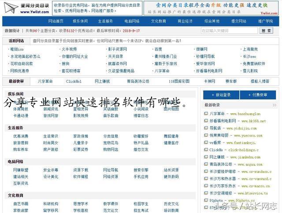Click icon beside 长沙空调维修 listing
This screenshot has height=213, width=282.
pyautogui.click(x=206, y=193)
